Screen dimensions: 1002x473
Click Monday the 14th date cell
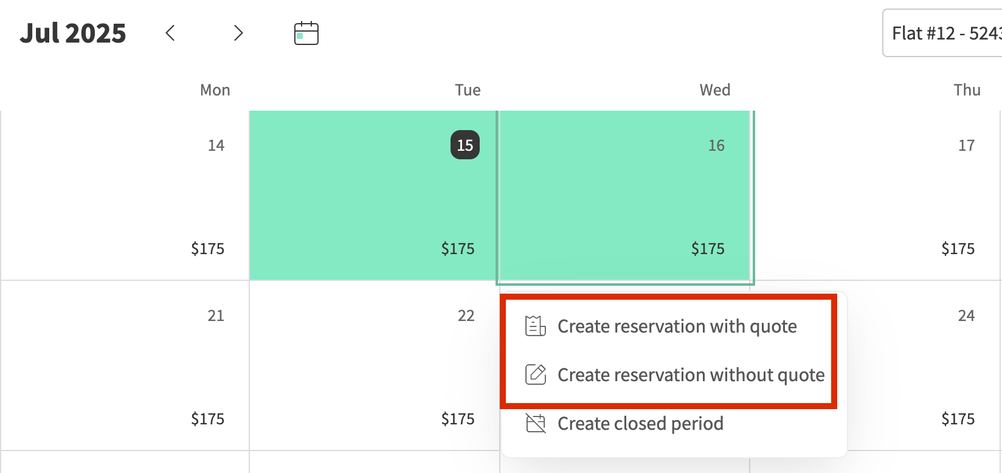pyautogui.click(x=125, y=195)
